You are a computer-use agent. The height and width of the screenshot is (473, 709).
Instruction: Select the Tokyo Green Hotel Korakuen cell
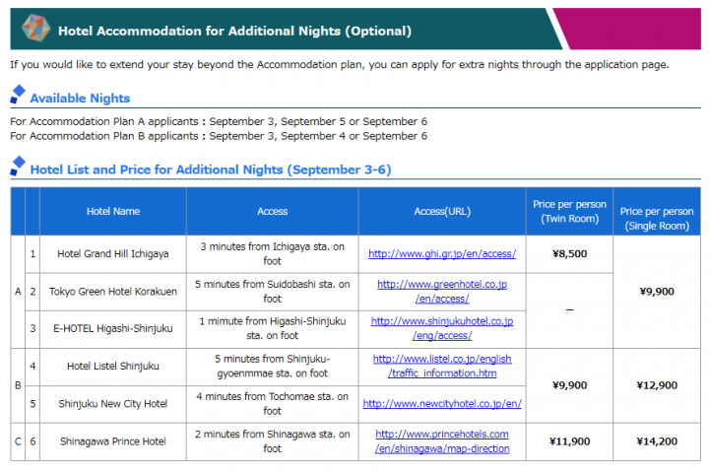tap(113, 292)
